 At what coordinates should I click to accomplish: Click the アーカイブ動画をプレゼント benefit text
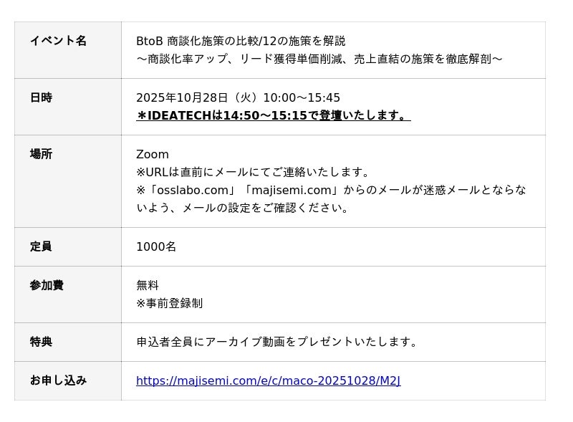[x=277, y=342]
